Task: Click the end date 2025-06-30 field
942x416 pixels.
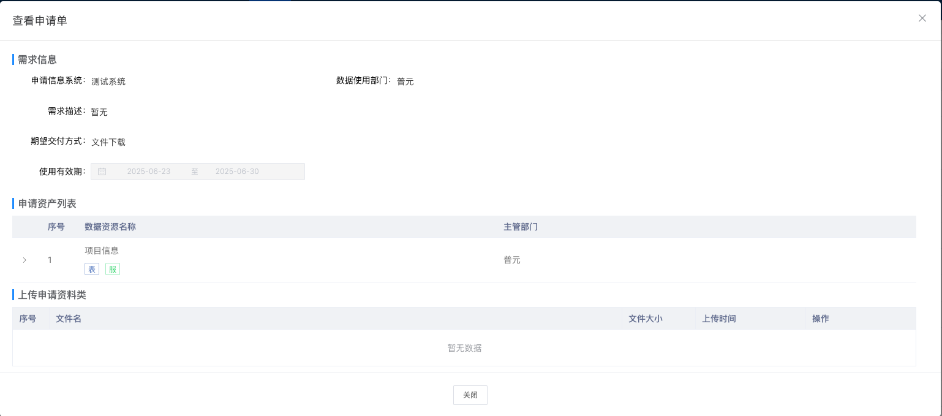Action: pos(237,171)
